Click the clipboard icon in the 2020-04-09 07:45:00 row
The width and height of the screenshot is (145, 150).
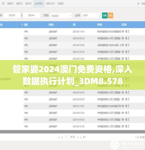(x=126, y=113)
